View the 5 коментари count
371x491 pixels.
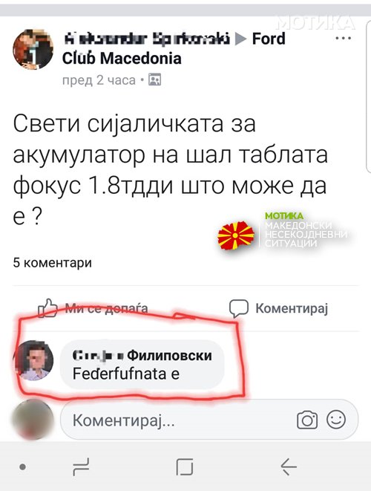click(x=52, y=263)
